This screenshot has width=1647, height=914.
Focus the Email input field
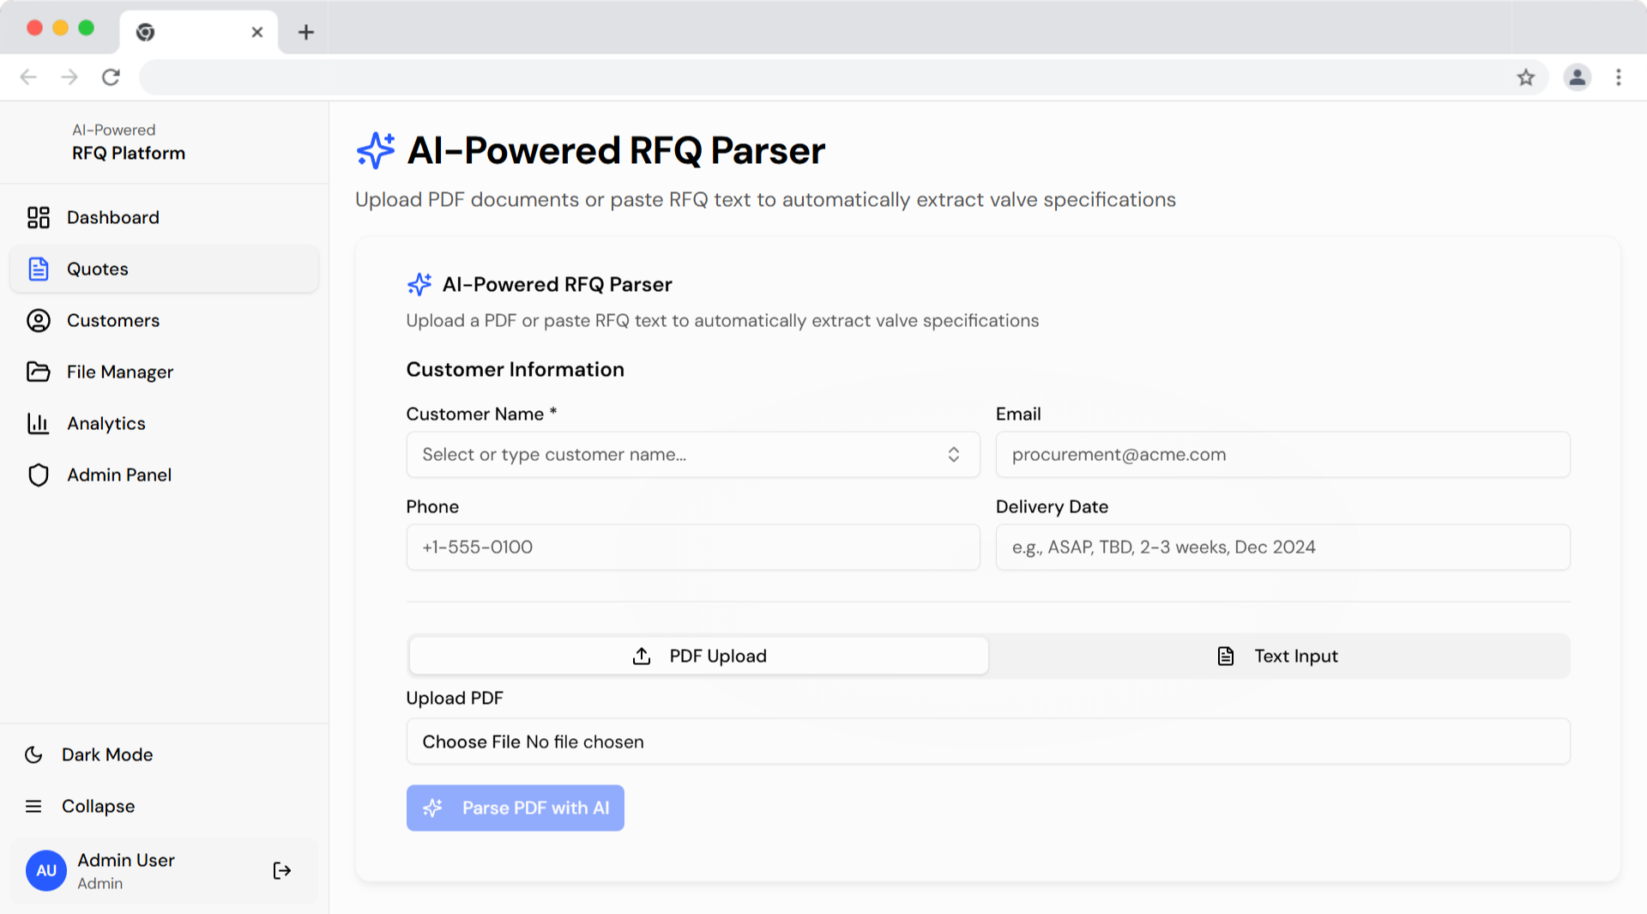(1282, 454)
